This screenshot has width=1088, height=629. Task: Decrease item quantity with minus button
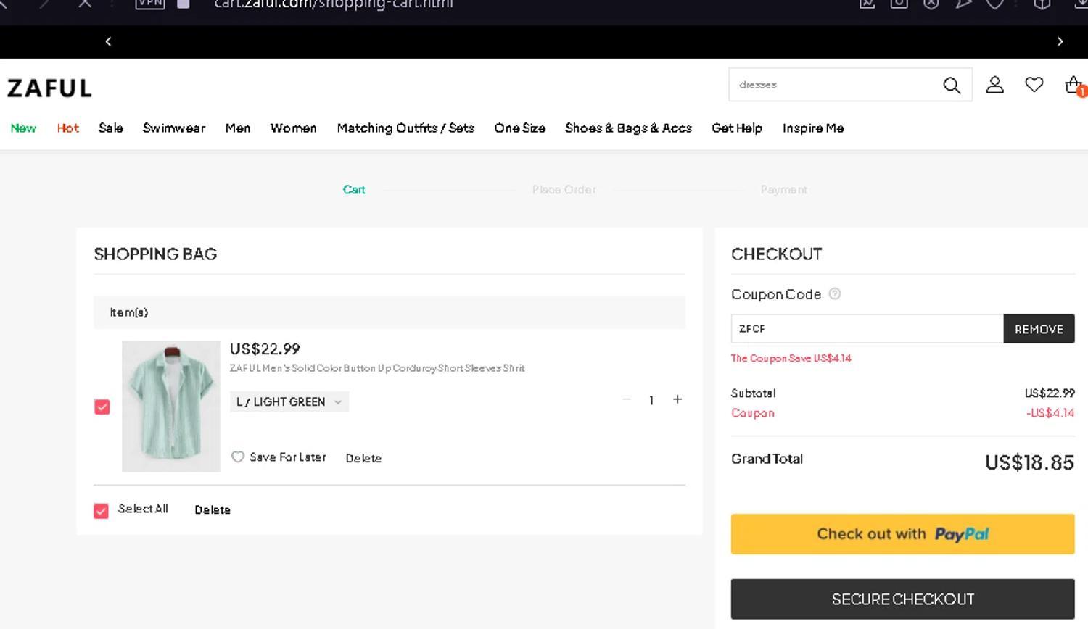627,399
